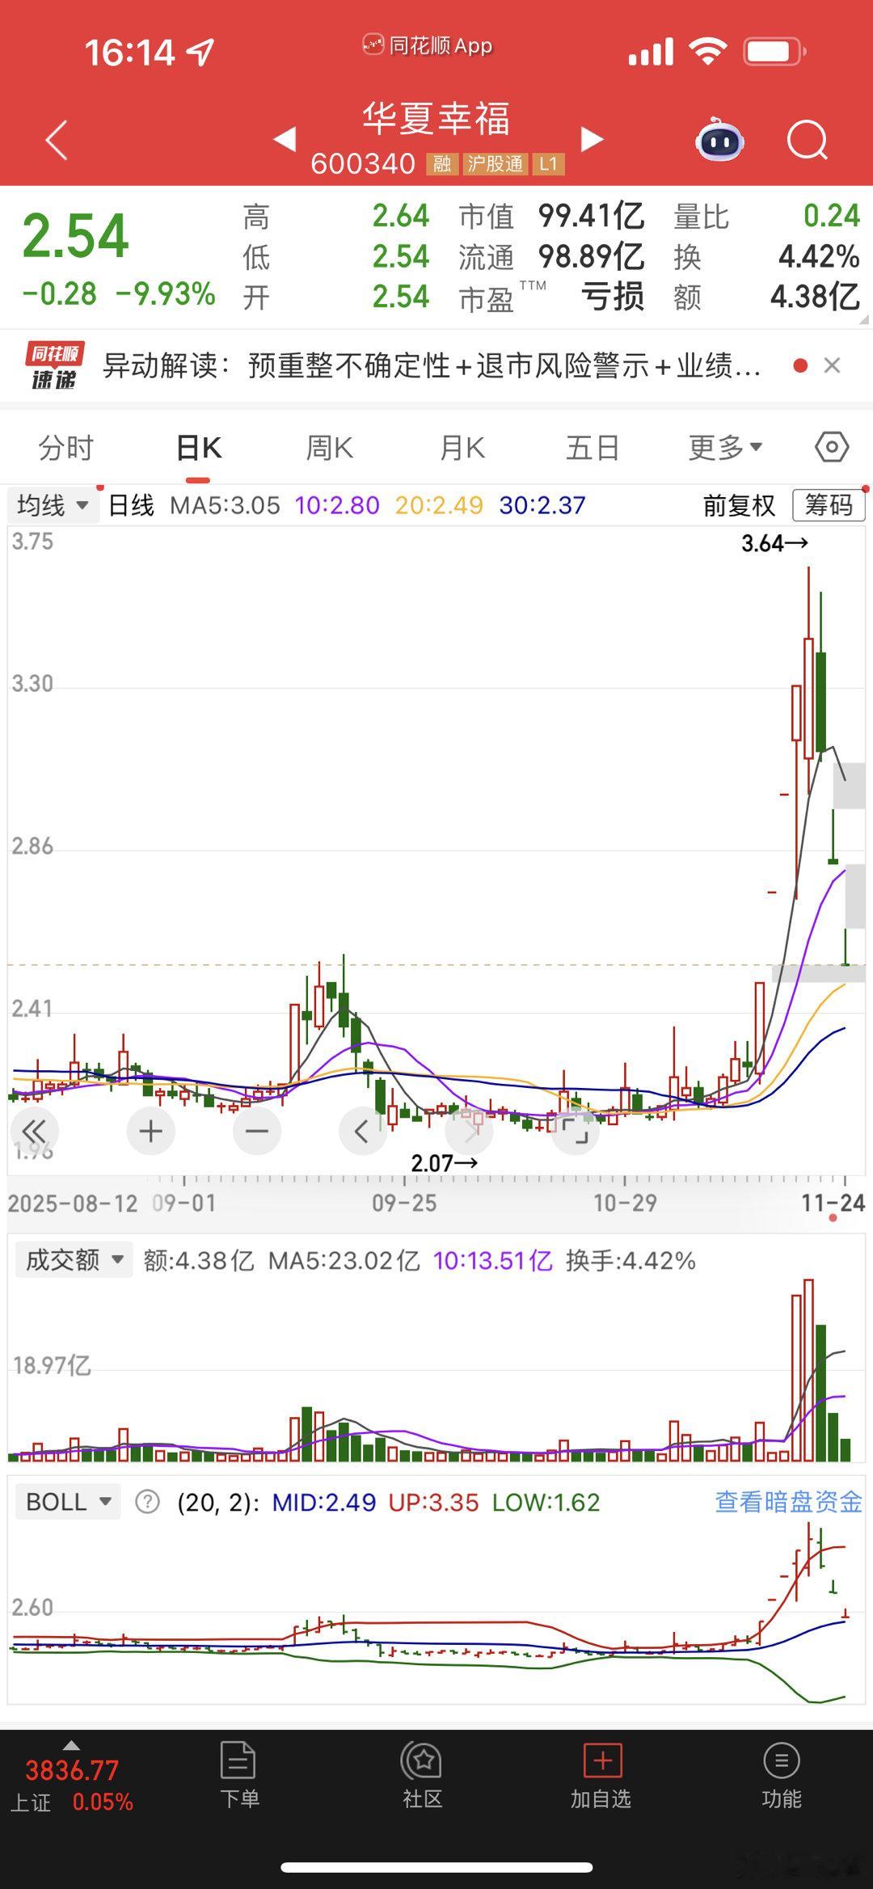The image size is (873, 1889).
Task: Tap the 额 4.38亿 turnover amount
Action: coord(815,297)
